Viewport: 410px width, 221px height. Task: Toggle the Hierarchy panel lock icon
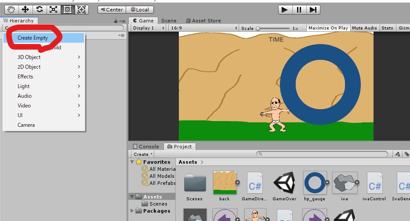click(x=116, y=21)
